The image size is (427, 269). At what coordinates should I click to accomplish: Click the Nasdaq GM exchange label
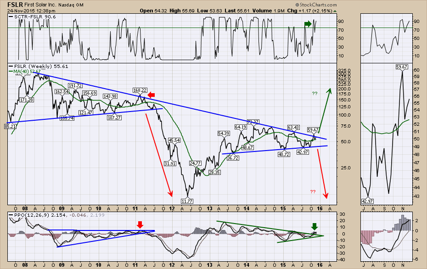(71, 5)
